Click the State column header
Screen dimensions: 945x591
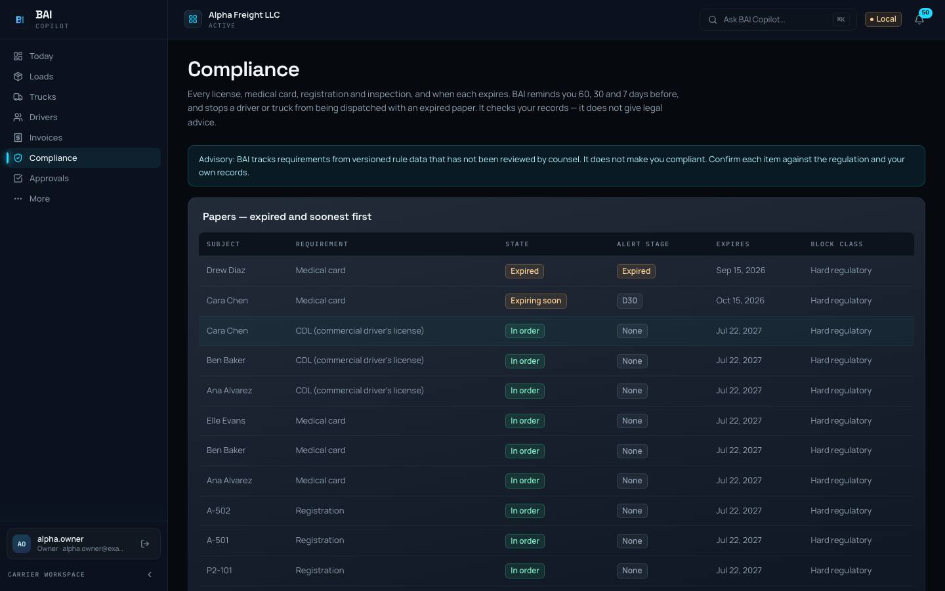click(517, 244)
